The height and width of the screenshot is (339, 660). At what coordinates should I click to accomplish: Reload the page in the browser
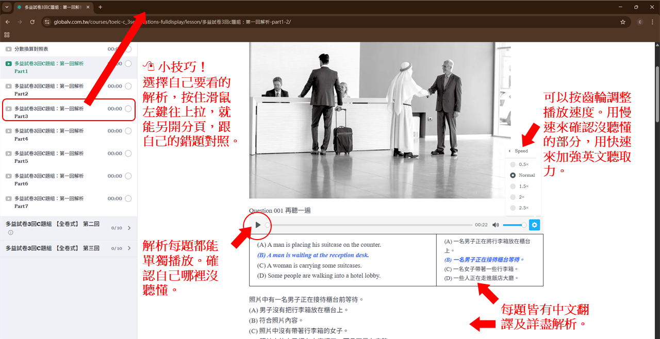(x=32, y=22)
